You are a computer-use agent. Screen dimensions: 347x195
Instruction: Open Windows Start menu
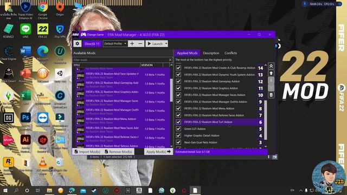(x=5, y=190)
